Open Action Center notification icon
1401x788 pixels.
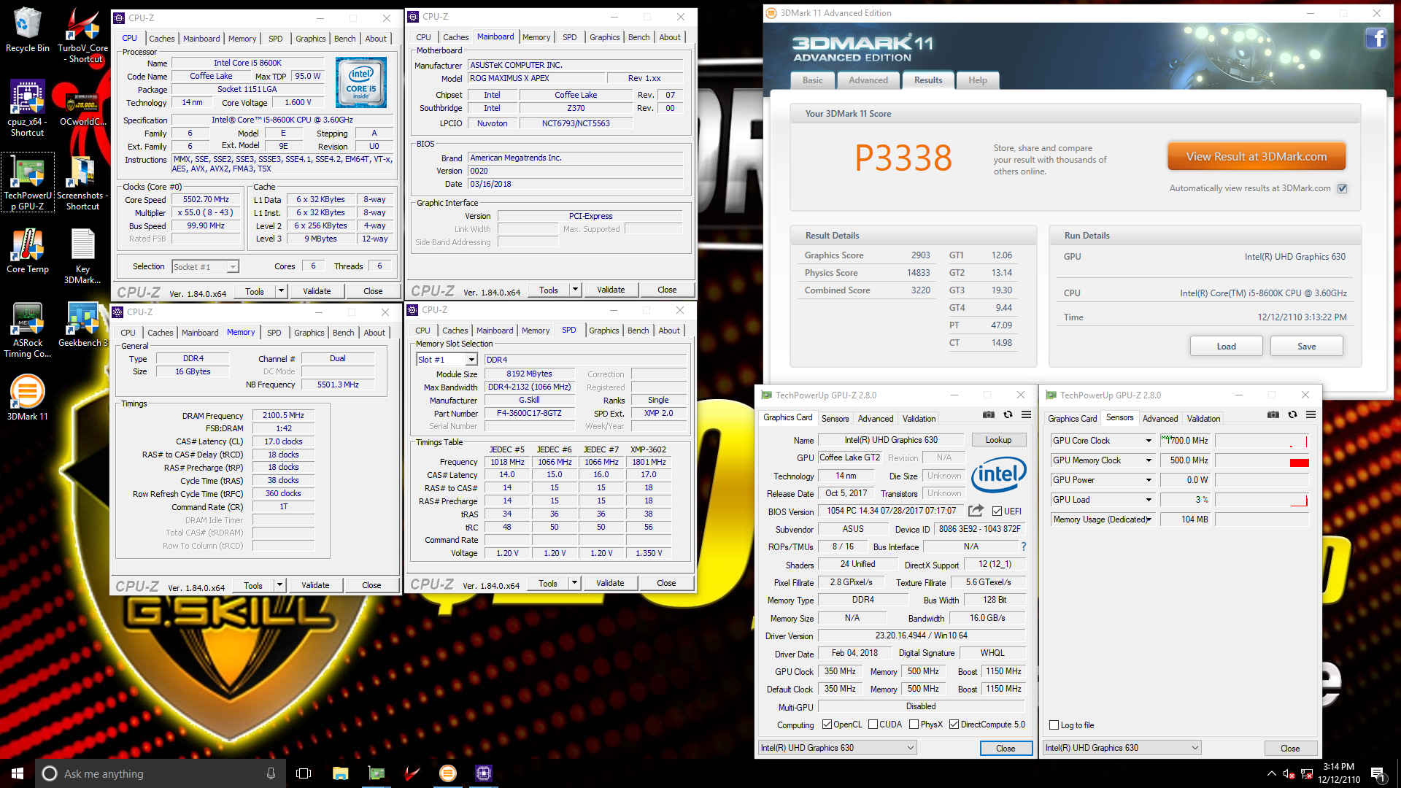1377,773
